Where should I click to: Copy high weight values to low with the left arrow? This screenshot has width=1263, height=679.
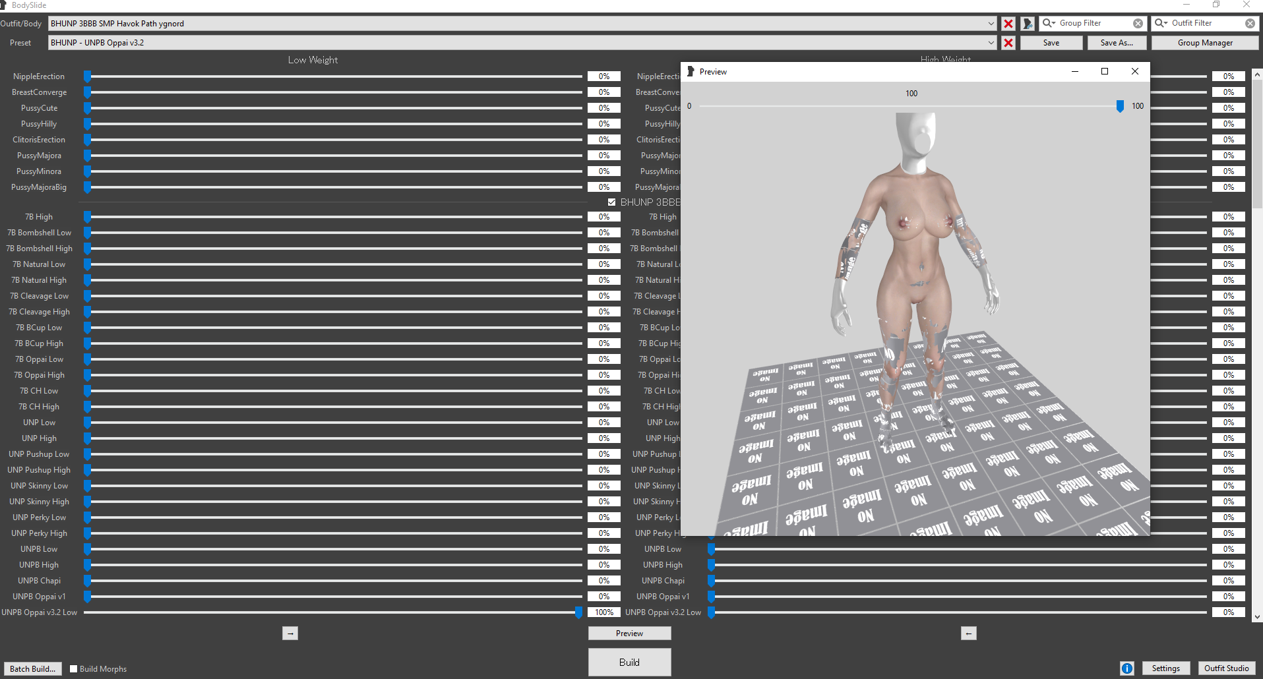click(x=968, y=634)
